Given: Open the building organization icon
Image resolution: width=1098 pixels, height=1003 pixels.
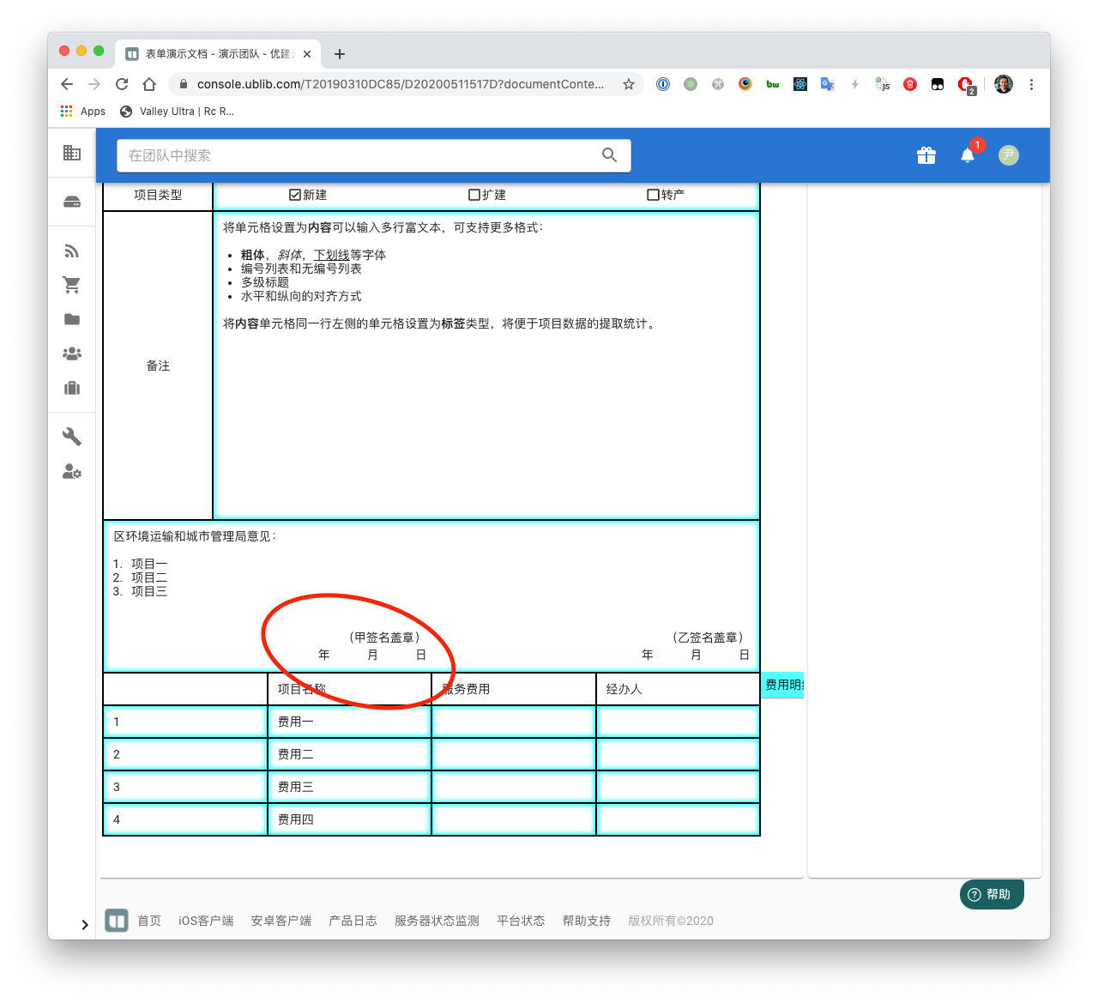Looking at the screenshot, I should tap(72, 153).
